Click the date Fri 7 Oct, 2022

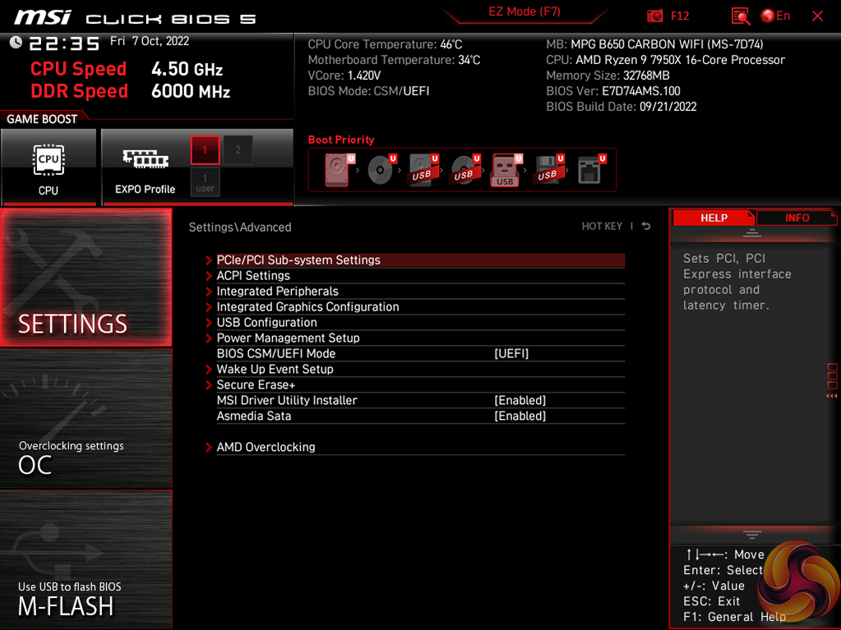click(150, 41)
